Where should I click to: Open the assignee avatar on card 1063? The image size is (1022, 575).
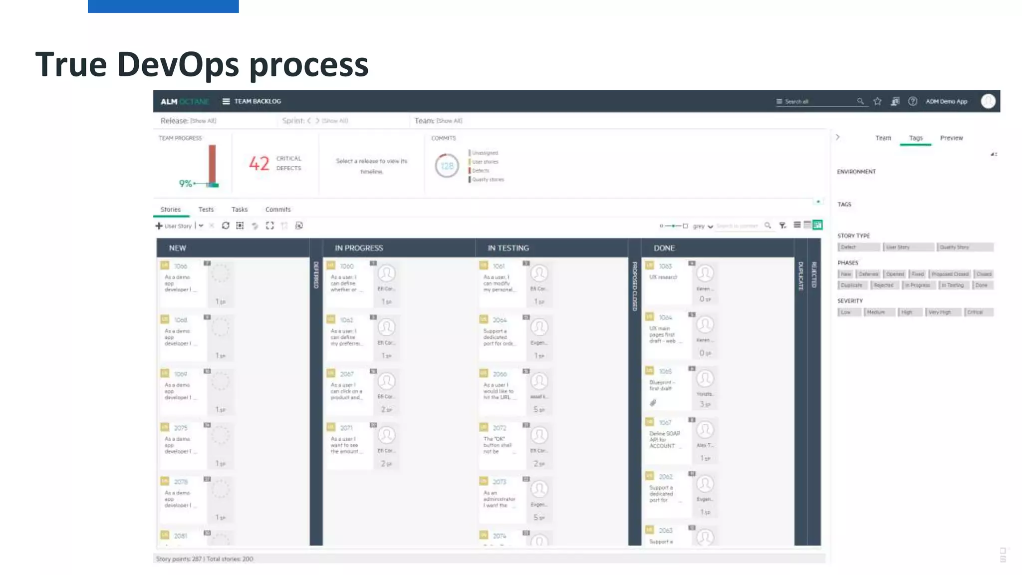(705, 274)
